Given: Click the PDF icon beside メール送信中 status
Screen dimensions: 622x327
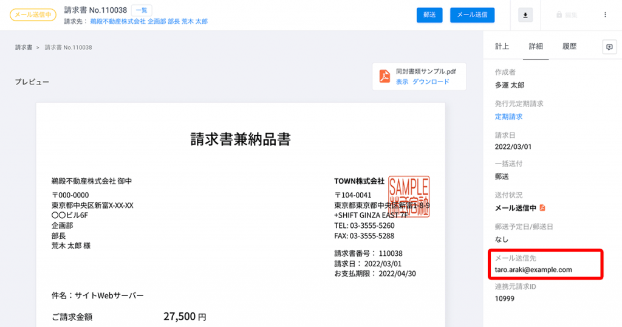Looking at the screenshot, I should point(542,207).
